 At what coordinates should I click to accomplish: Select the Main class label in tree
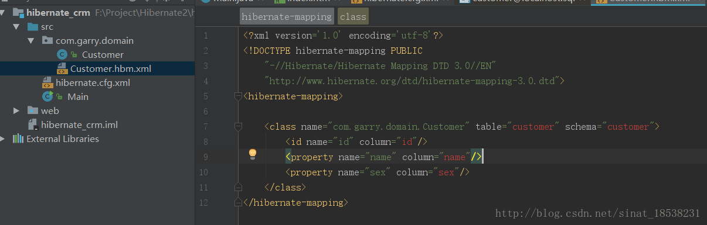(x=78, y=96)
